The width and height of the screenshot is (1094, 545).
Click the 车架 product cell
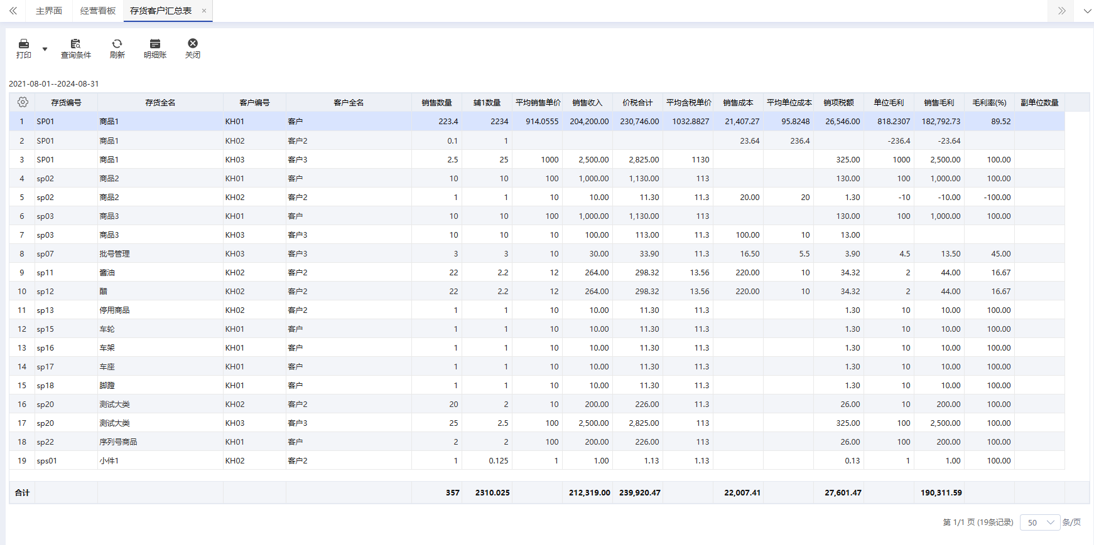pos(160,347)
